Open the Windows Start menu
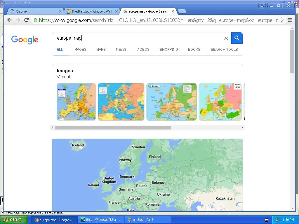Screen dimensions: 299x224 tap(14, 220)
